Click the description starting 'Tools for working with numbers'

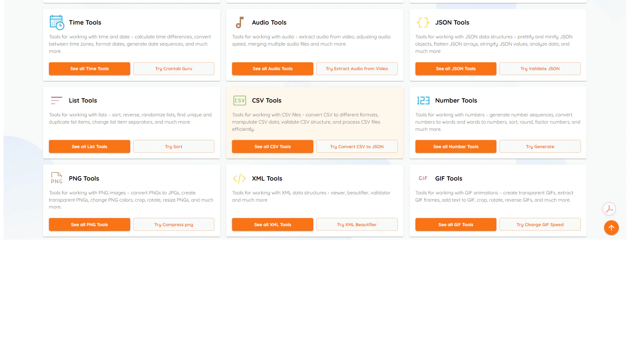pyautogui.click(x=498, y=122)
